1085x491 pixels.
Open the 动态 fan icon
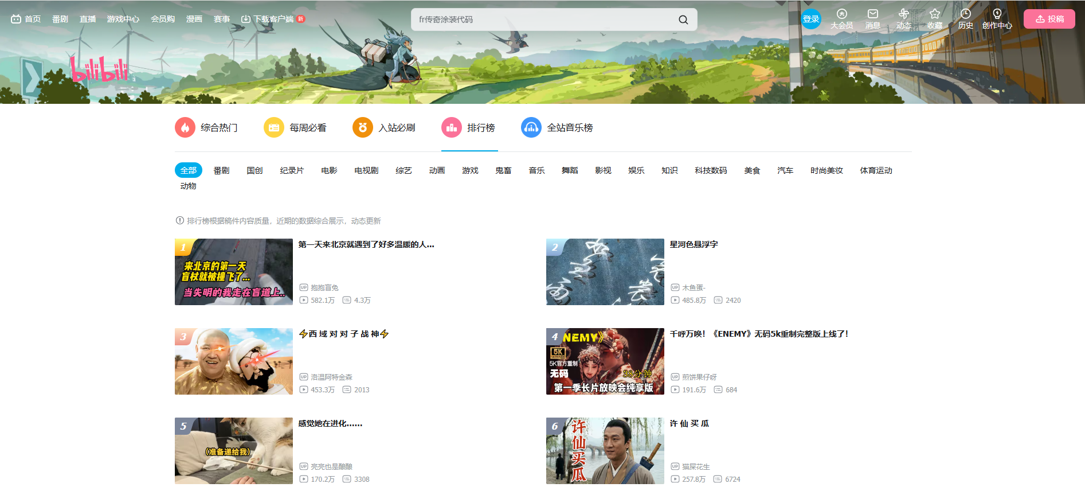(x=904, y=14)
